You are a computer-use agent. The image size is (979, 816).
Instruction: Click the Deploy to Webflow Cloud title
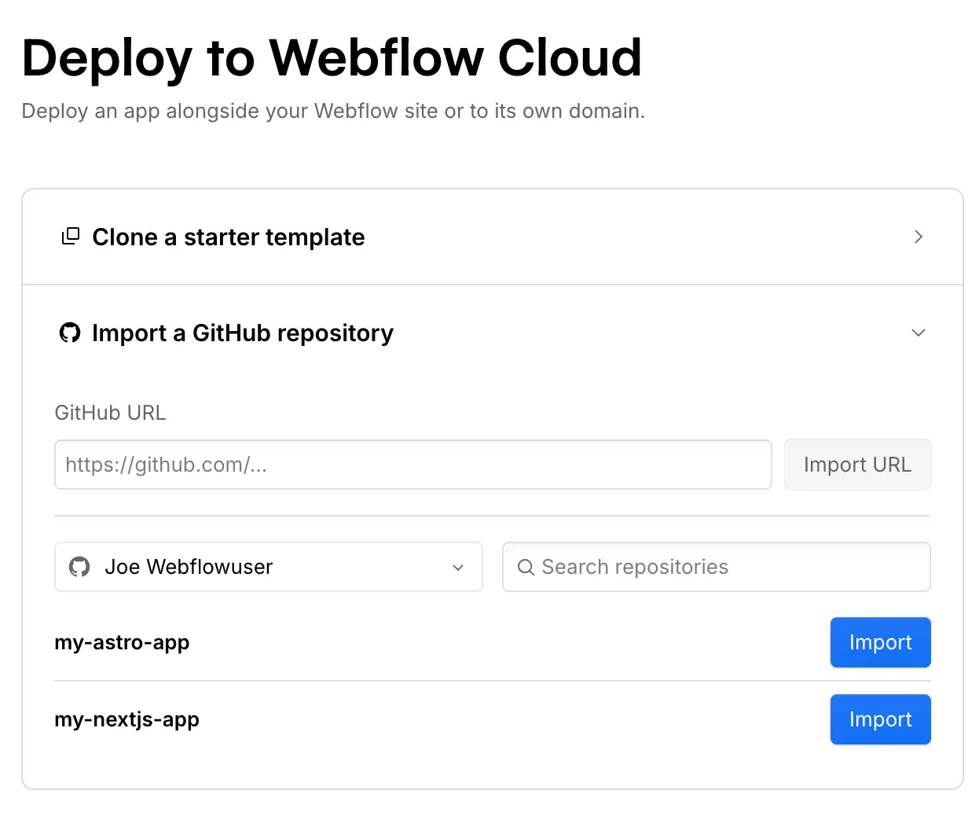point(332,58)
